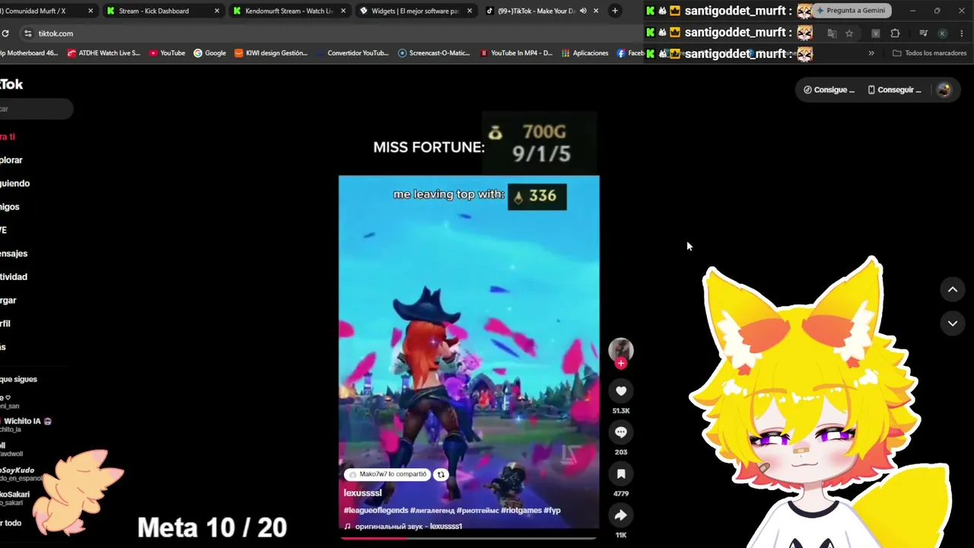The image size is (974, 548).
Task: Close the Widgets tab
Action: click(469, 11)
